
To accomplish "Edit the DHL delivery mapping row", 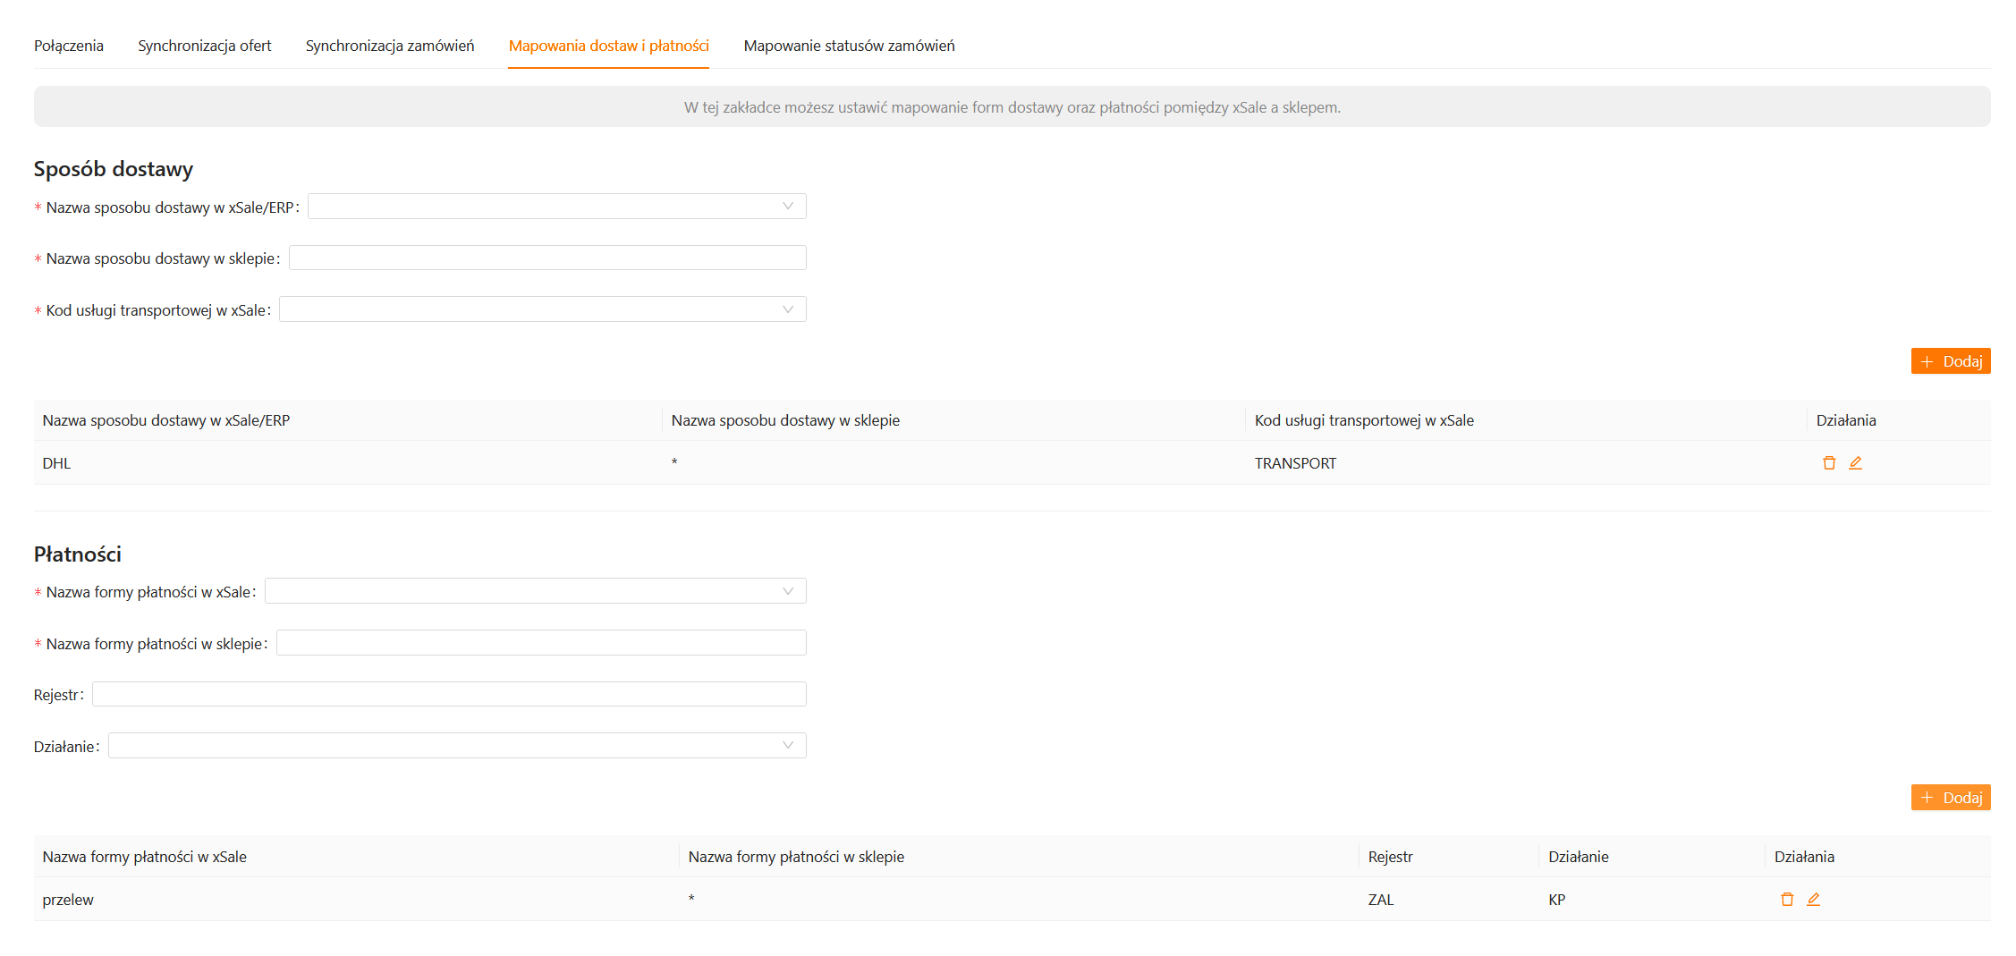I will [1855, 463].
